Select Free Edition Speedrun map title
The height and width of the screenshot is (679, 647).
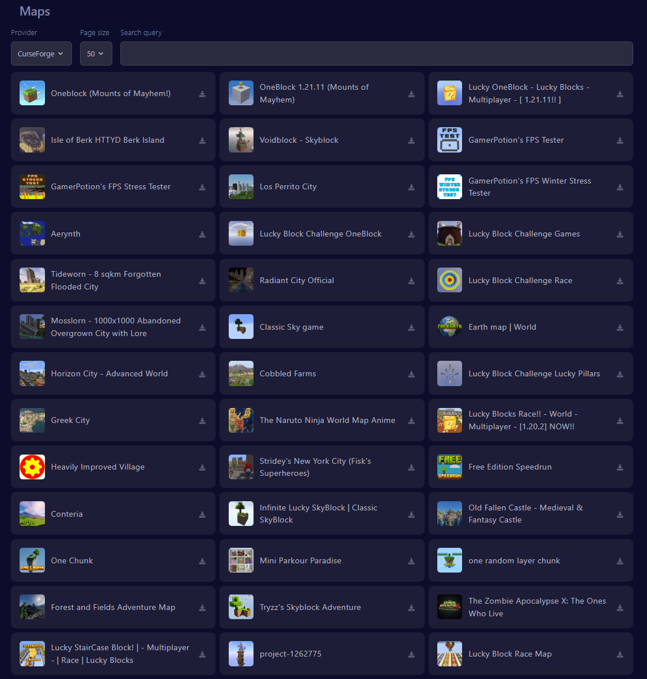point(510,467)
